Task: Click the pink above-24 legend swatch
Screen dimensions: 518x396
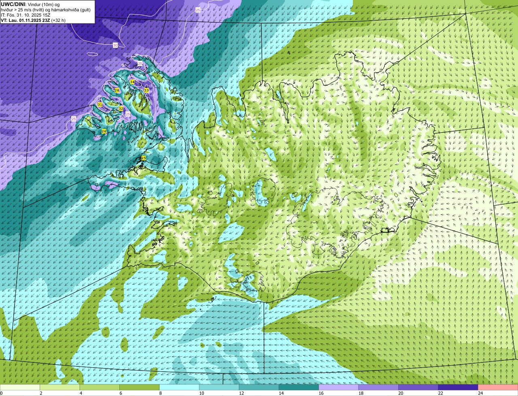Action: tap(498, 387)
